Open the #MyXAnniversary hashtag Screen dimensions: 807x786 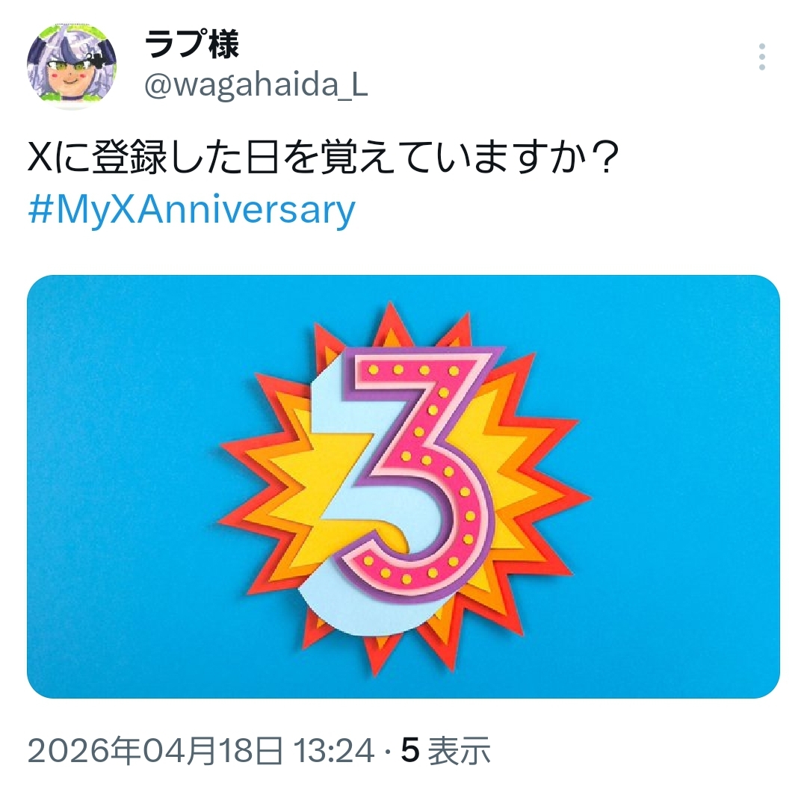192,210
